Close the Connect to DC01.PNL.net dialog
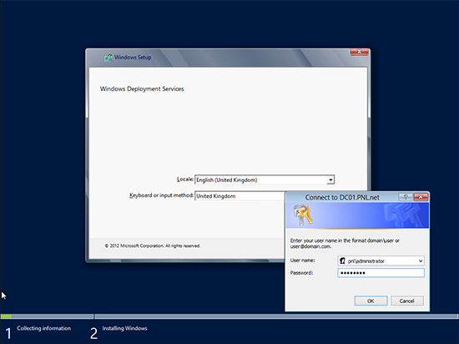The width and height of the screenshot is (459, 344). [x=421, y=197]
